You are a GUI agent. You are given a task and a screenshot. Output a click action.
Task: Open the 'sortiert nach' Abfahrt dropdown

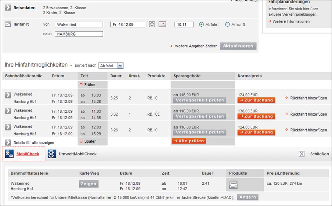[111, 65]
